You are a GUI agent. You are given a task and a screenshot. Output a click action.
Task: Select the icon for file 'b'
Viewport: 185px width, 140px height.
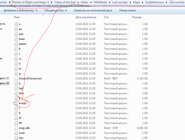[x=16, y=48]
